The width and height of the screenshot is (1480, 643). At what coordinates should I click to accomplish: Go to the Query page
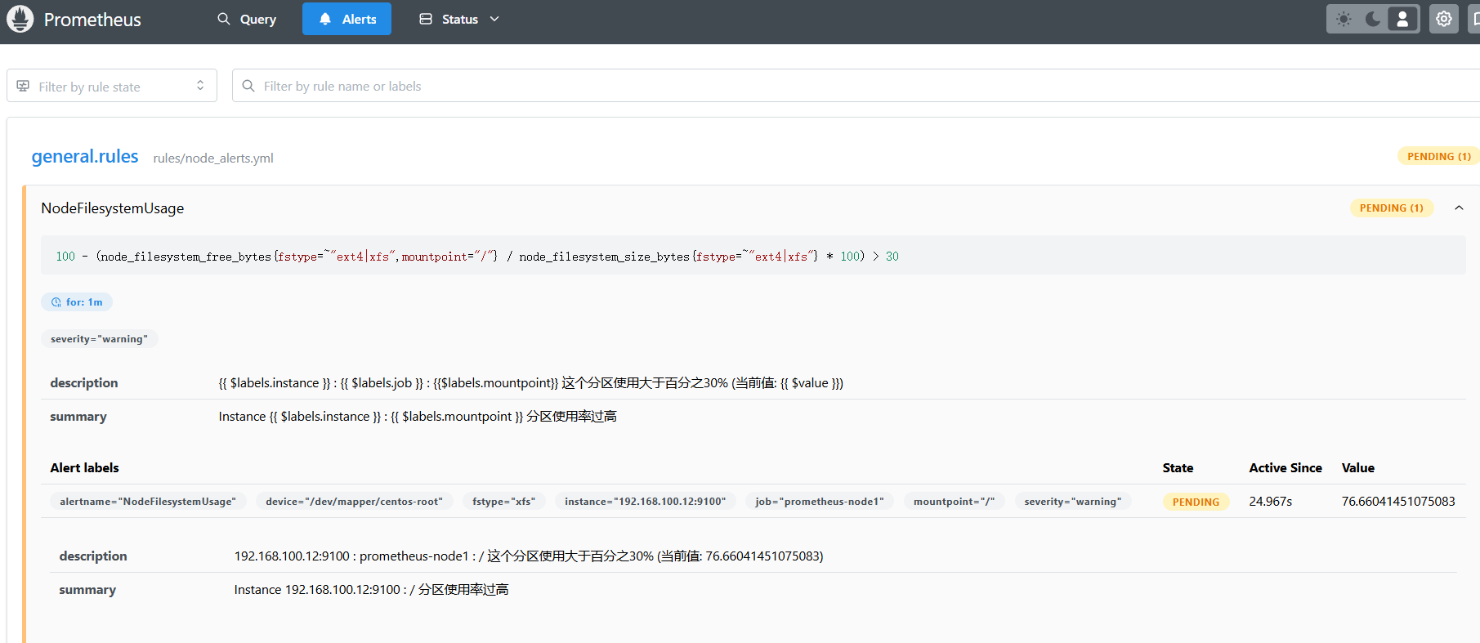click(247, 19)
